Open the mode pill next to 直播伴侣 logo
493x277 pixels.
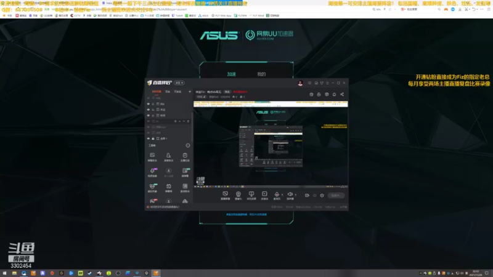tap(179, 83)
